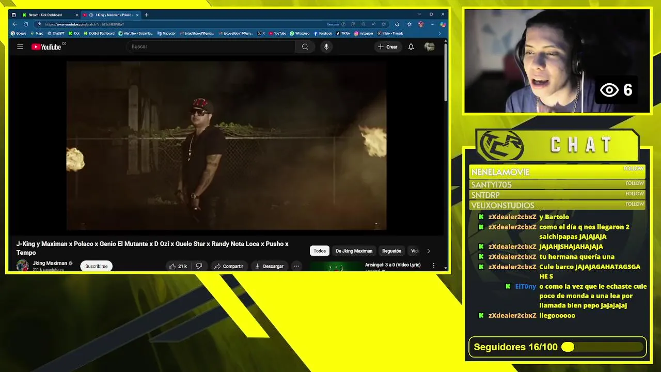Open the Inicio Threads bookmark
This screenshot has width=661, height=372.
(x=390, y=33)
